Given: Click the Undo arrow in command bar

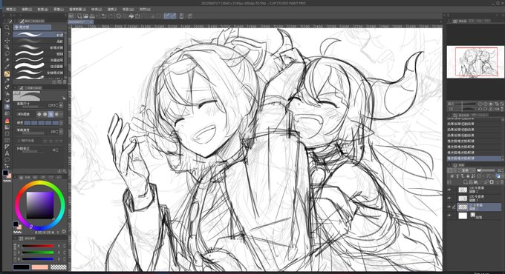Looking at the screenshot, I should click(x=104, y=16).
